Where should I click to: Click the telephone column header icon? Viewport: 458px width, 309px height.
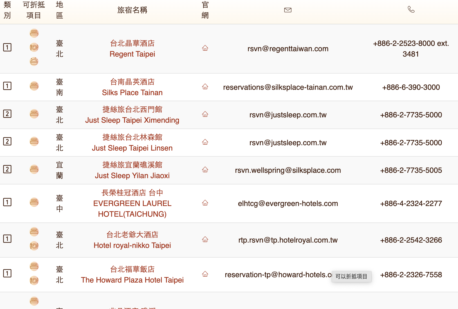point(411,10)
